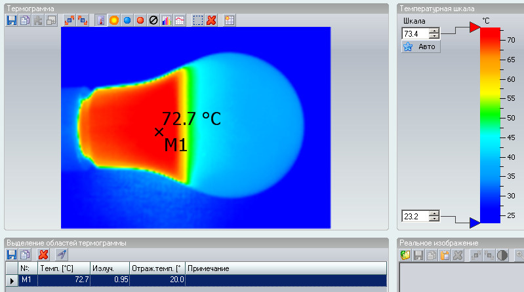Click the Примечание column header
Viewport: 524px width, 292px height.
pos(286,268)
